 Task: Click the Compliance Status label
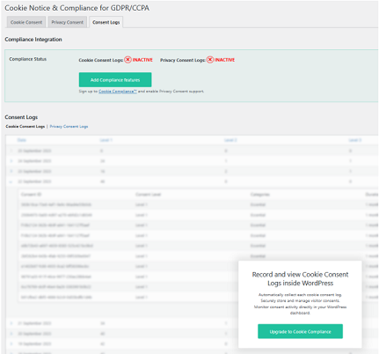pyautogui.click(x=28, y=59)
